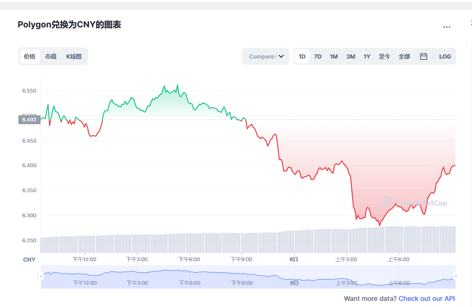Open the three-dot more options menu
Screen dimensions: 472x307
(x=447, y=27)
